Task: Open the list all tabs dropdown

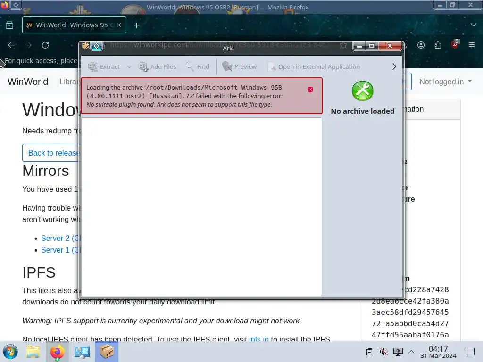Action: (474, 25)
